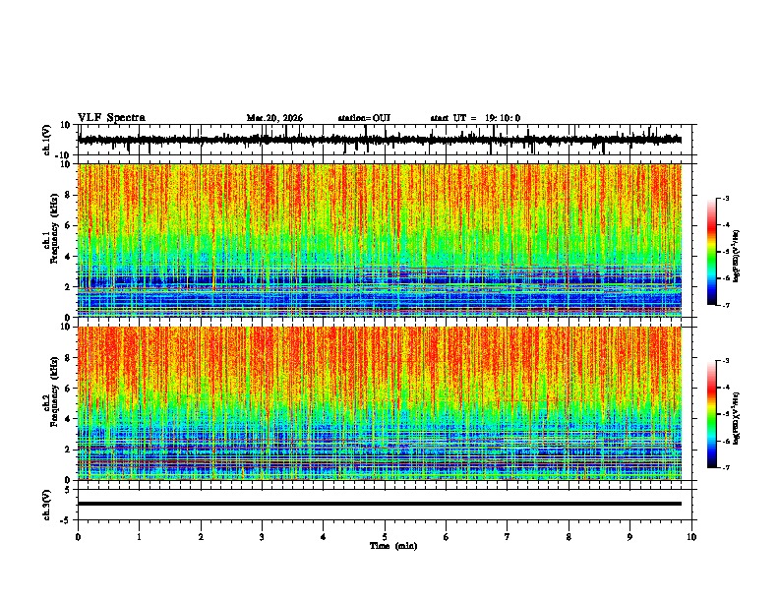Click the "Time (min)" axis label
Viewport: 779px width, 602px height.
click(393, 545)
